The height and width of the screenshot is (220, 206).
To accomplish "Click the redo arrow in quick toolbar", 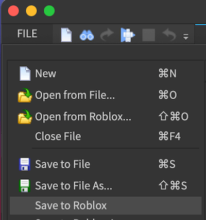I will 107,35.
